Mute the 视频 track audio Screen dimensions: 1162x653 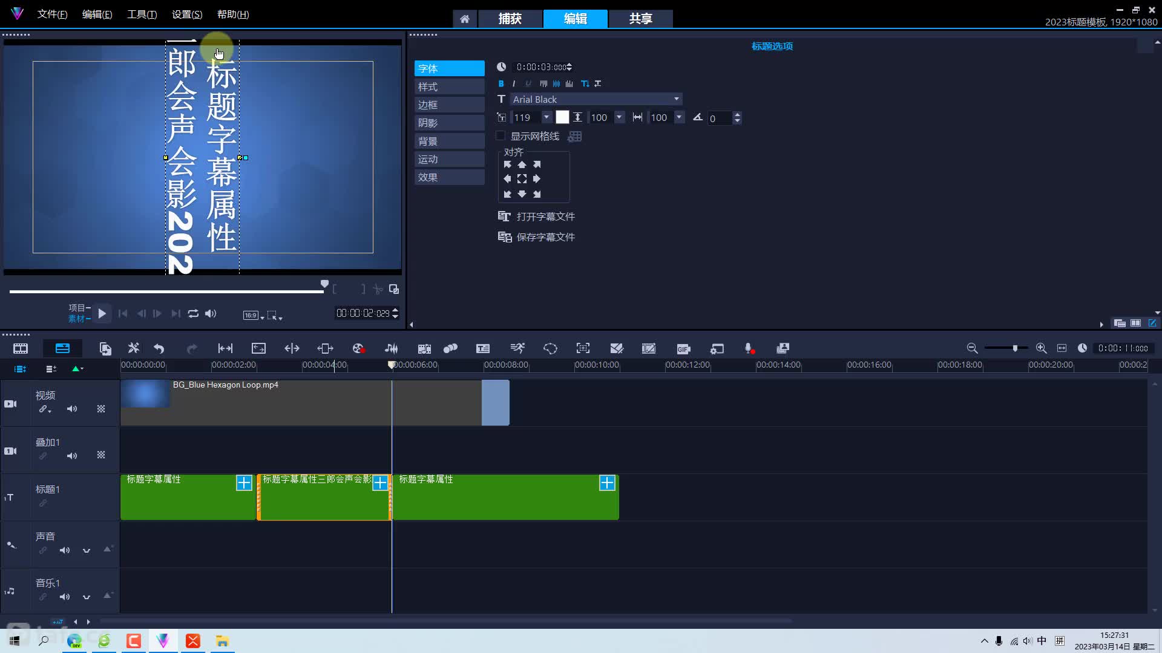pyautogui.click(x=72, y=409)
